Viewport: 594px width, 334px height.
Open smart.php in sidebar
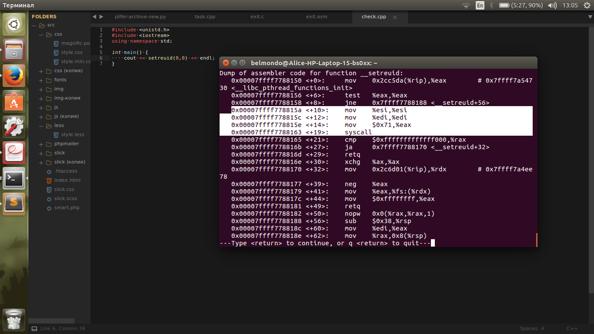click(x=67, y=207)
